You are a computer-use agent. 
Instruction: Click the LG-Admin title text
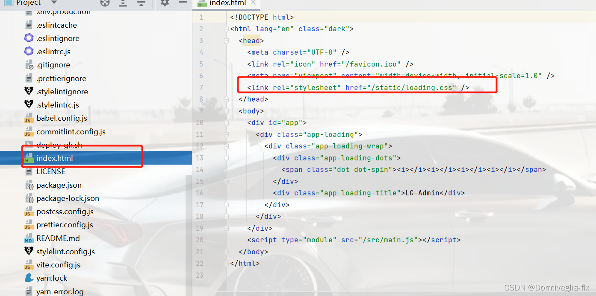422,193
